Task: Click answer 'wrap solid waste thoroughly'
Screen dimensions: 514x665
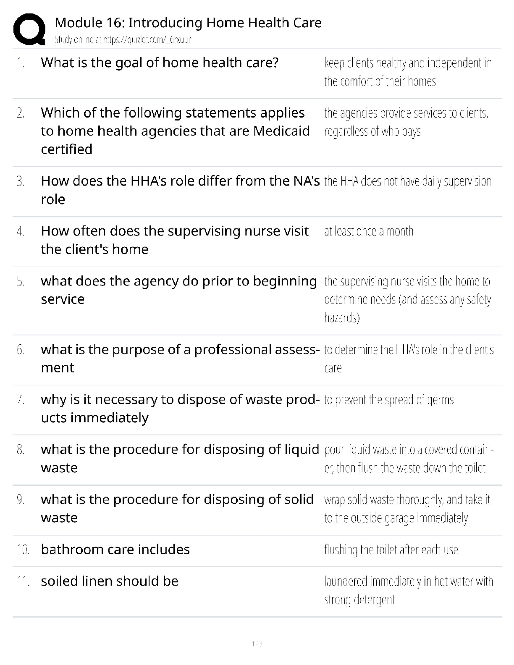Action: coord(407,508)
